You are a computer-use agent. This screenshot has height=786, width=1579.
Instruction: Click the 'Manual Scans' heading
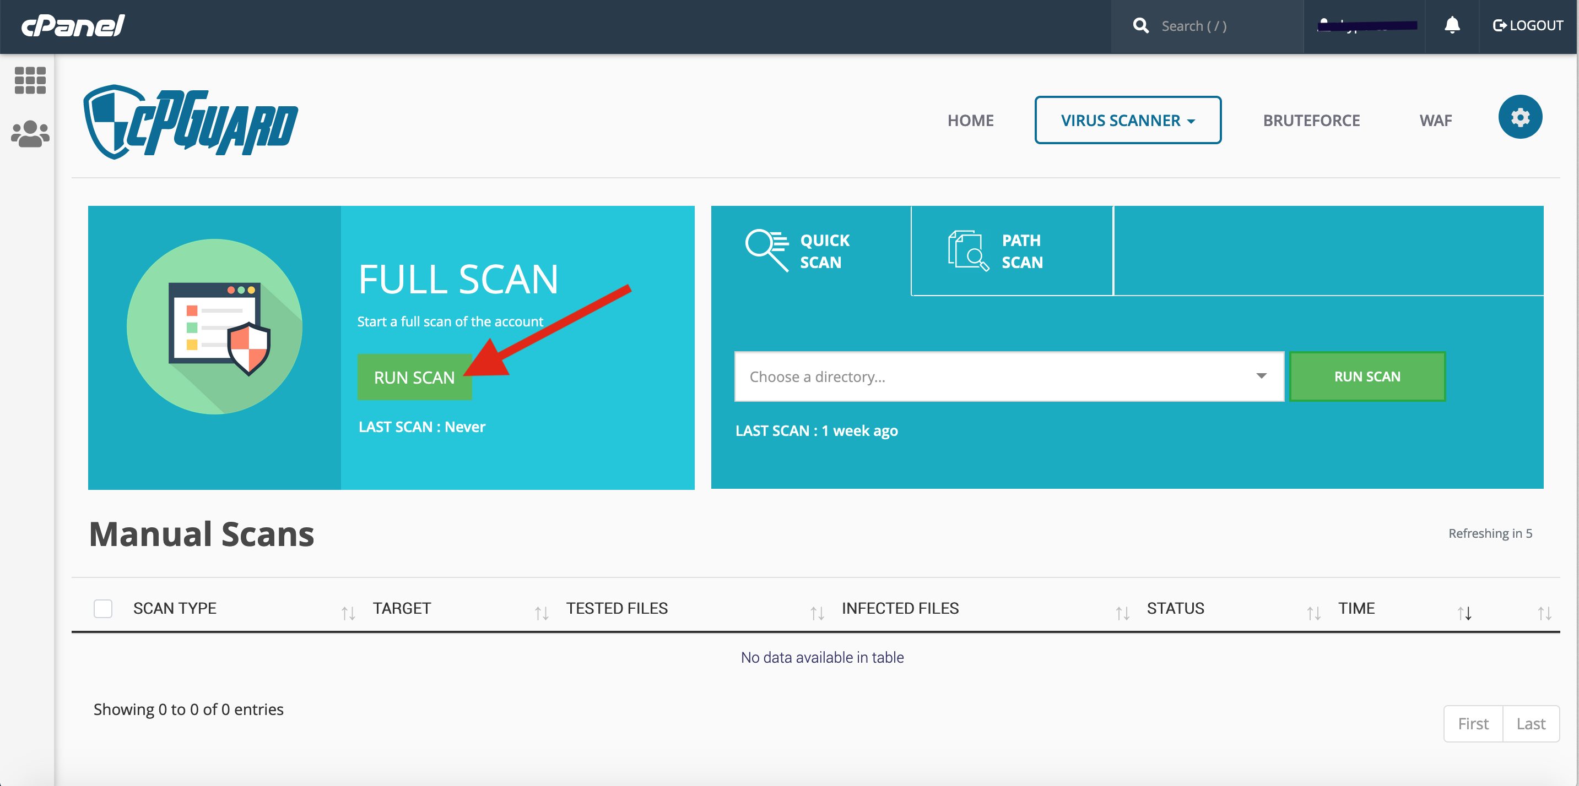click(x=202, y=534)
